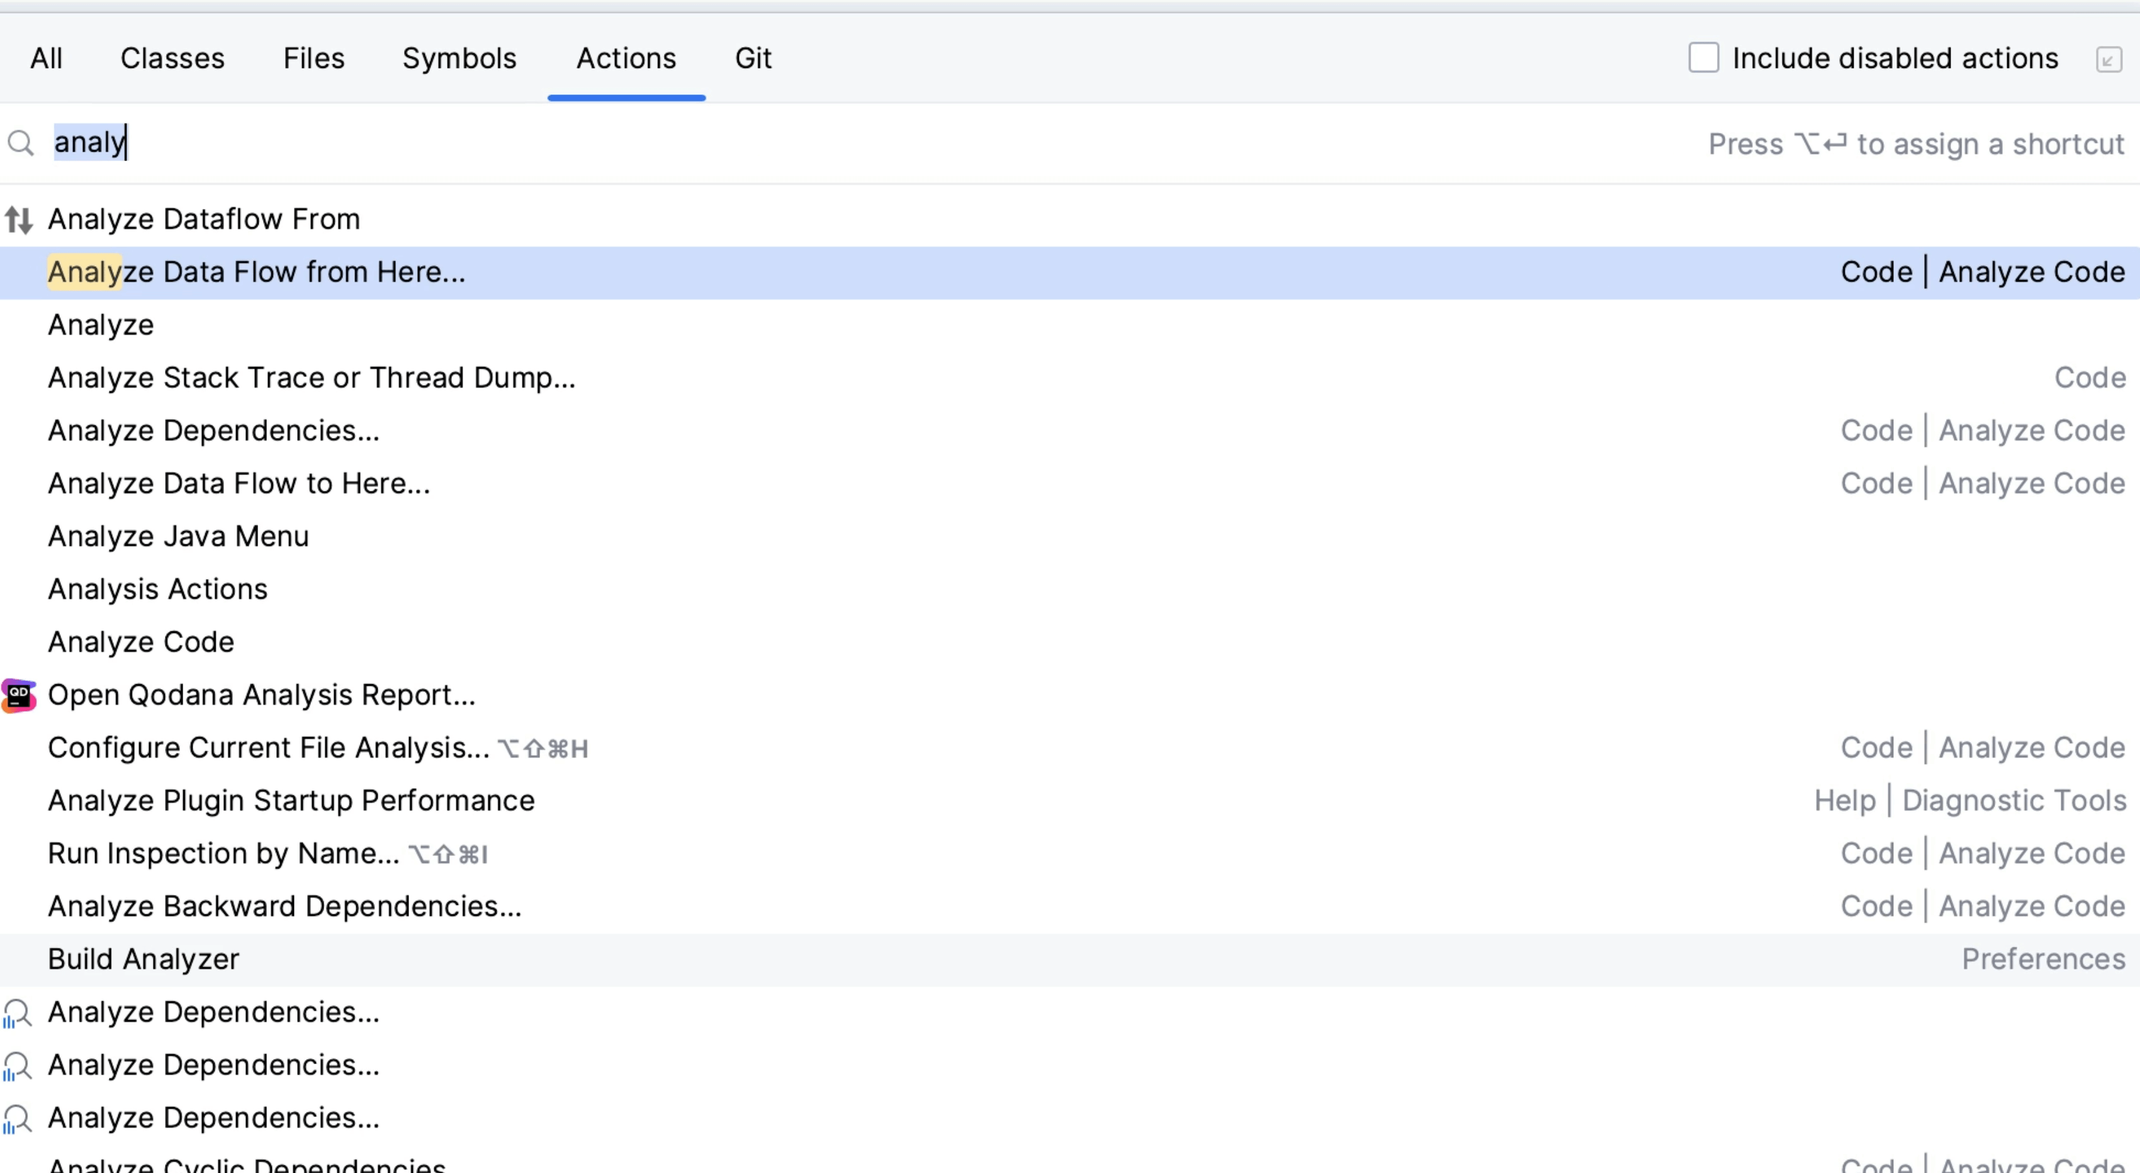Click the second Analyze Dependencies chart-magnifier icon
The height and width of the screenshot is (1173, 2140).
[18, 1066]
